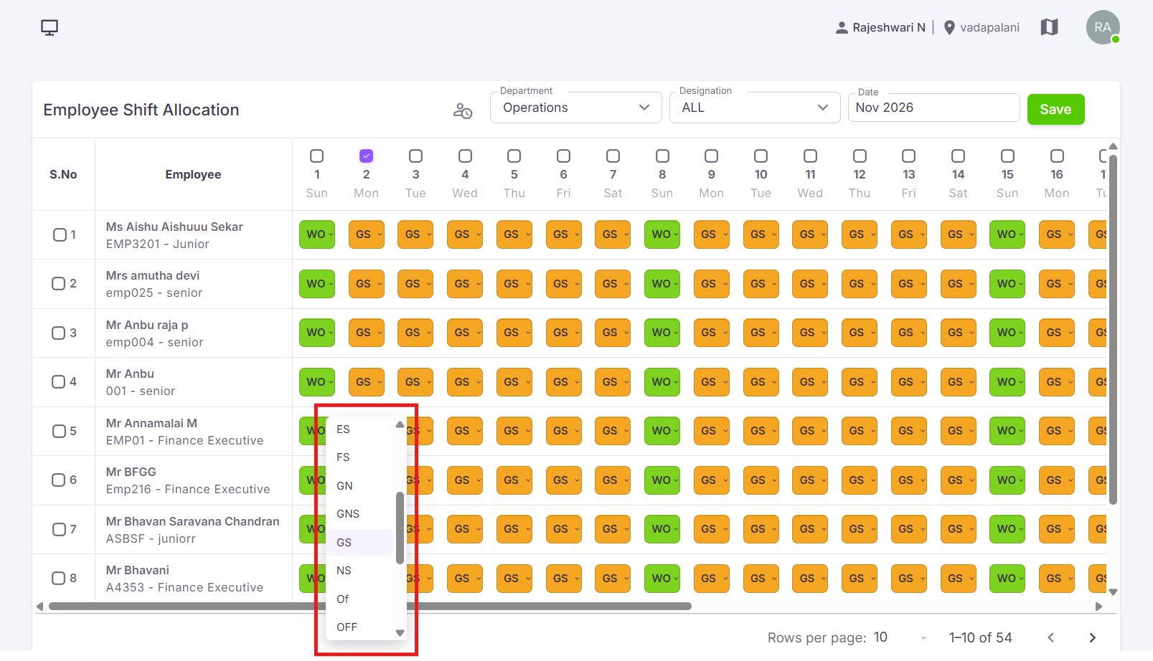
Task: Select row checkbox for Ms Aishu Aishuuu Sekar
Action: 60,234
